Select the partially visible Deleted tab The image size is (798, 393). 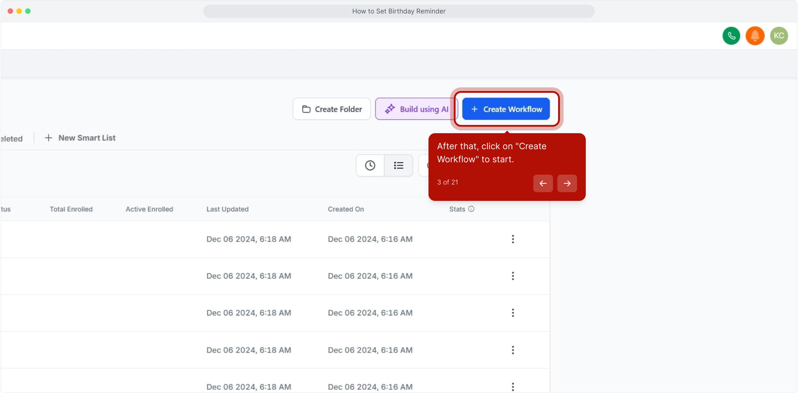coord(12,139)
